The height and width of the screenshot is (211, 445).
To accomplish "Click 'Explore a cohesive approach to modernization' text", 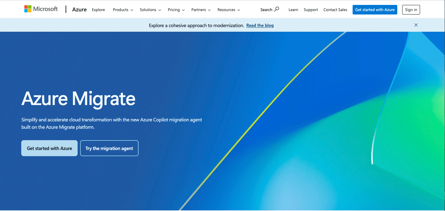I will coord(196,25).
